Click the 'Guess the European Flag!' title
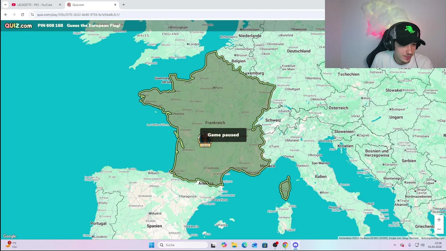 click(93, 25)
